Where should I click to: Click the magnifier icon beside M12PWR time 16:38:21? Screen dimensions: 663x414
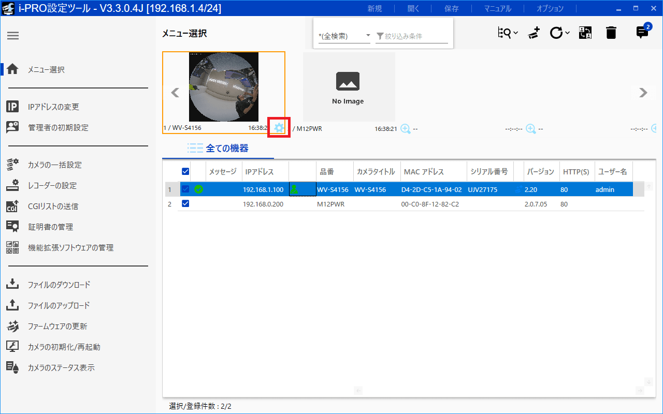pyautogui.click(x=406, y=129)
